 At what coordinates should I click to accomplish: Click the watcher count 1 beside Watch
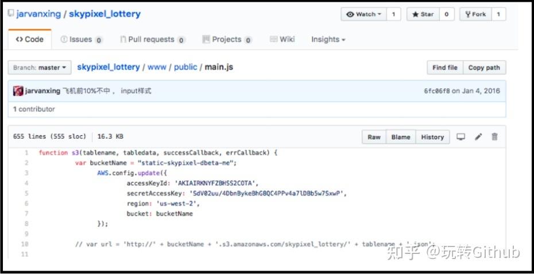[x=394, y=14]
